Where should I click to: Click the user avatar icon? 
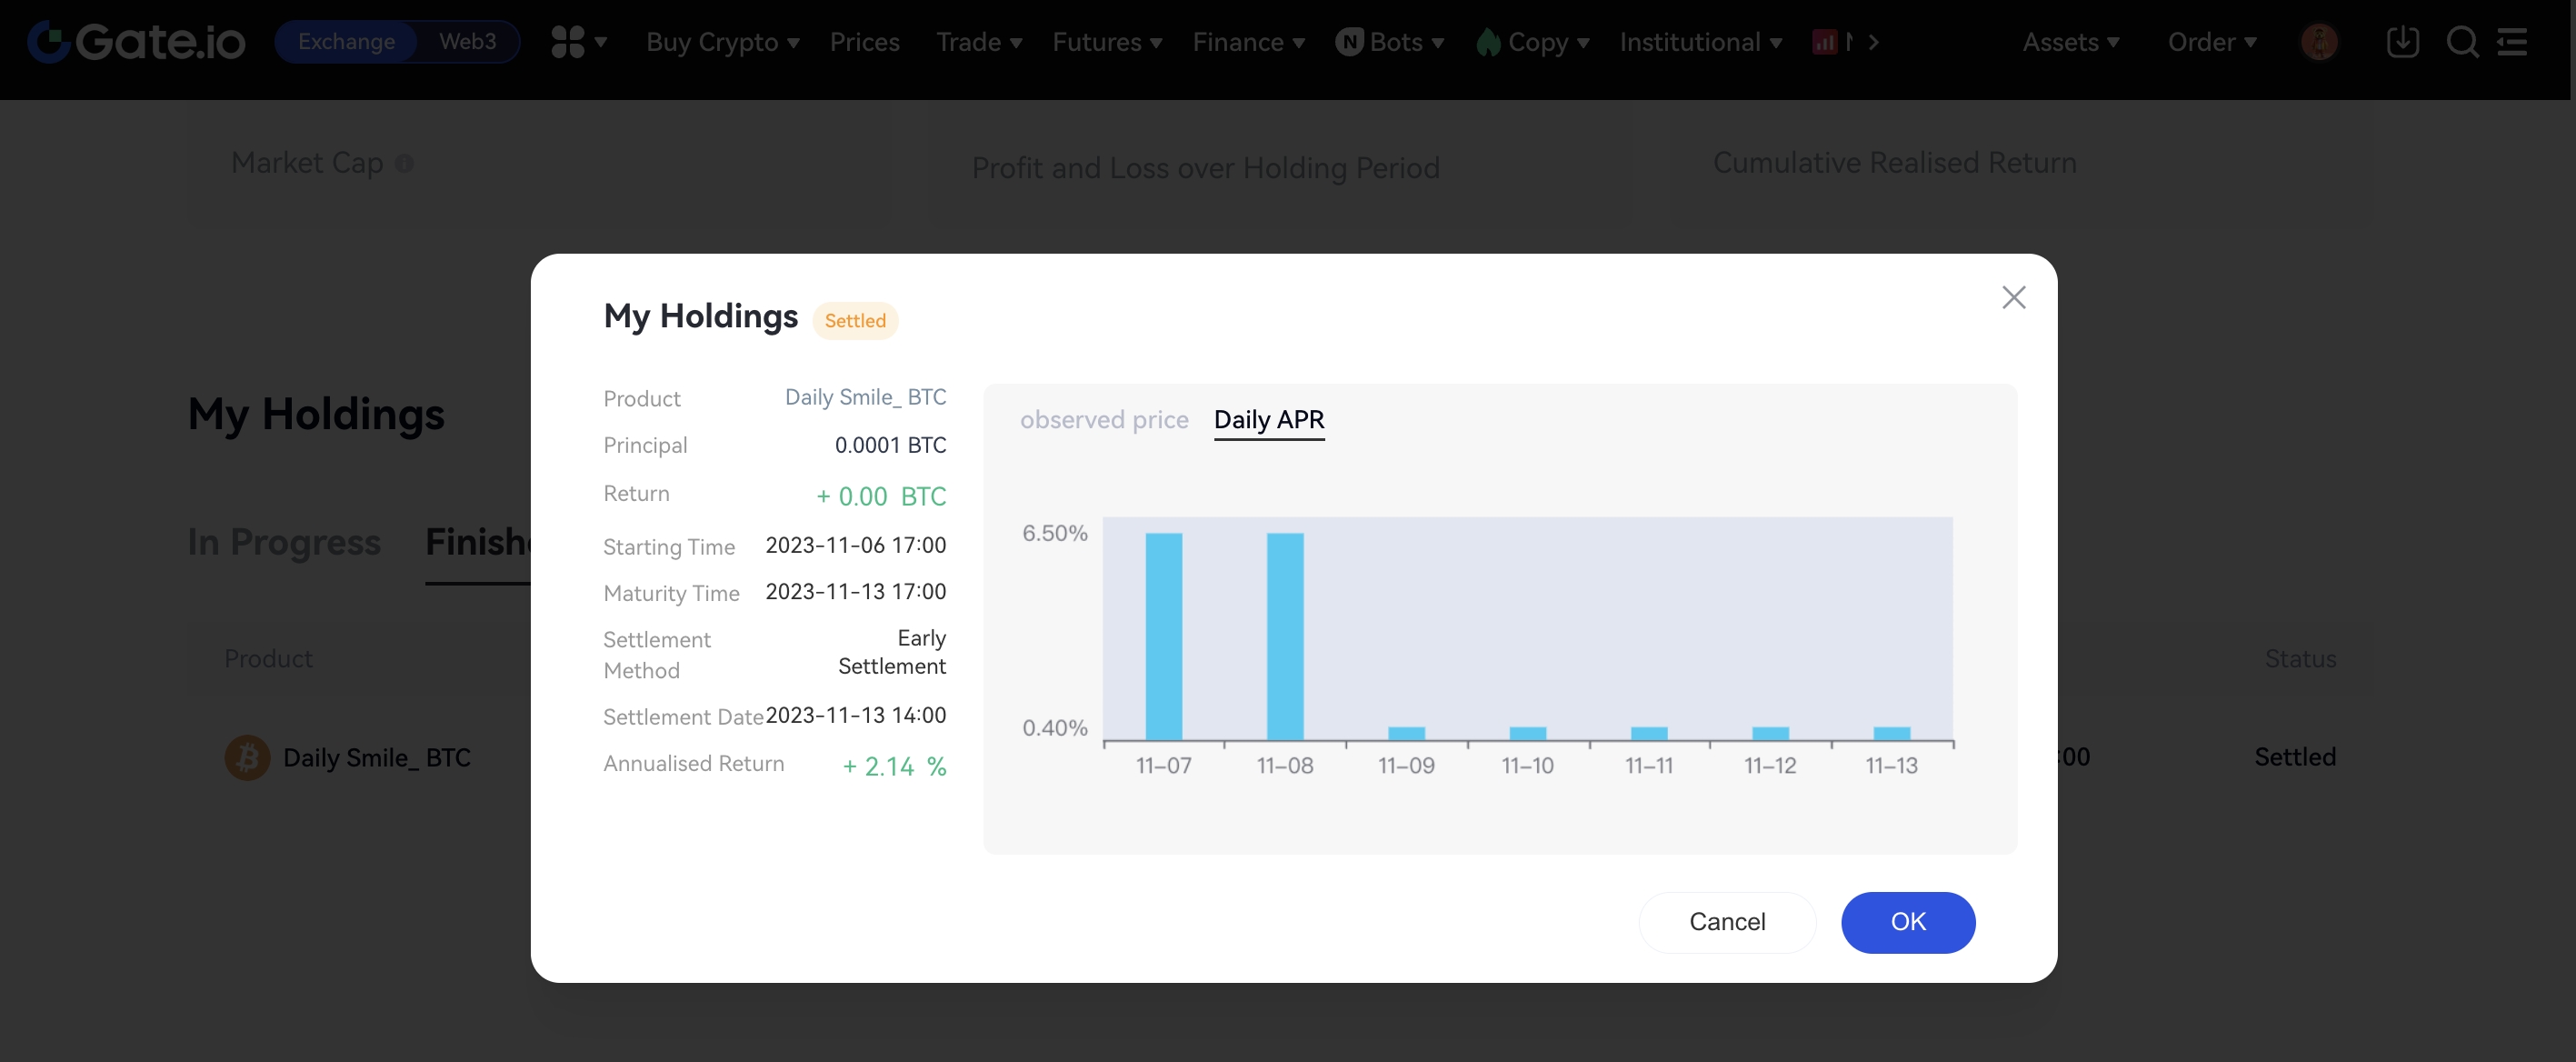point(2318,42)
